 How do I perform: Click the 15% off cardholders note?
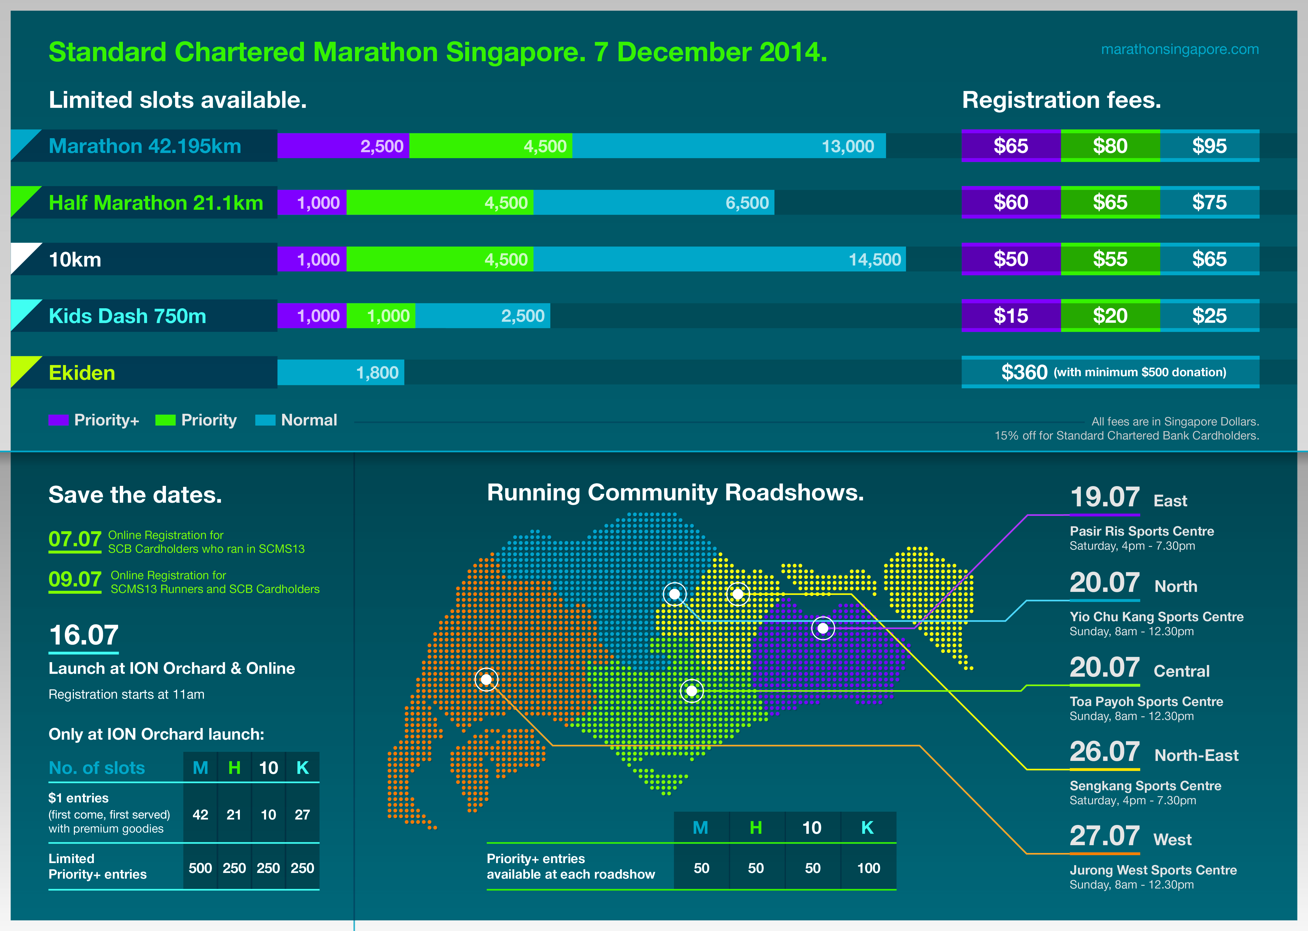coord(1127,436)
